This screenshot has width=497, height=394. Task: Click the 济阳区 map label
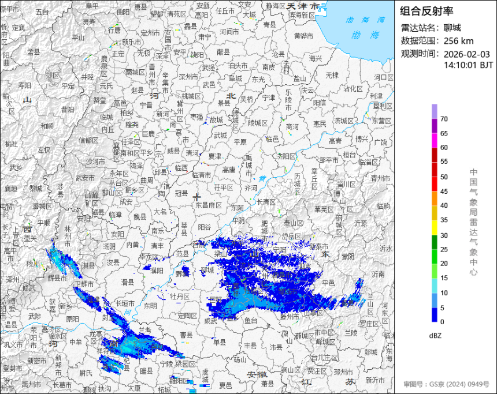286,156
